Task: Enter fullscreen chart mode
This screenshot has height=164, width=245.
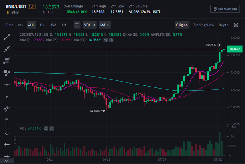Action: click(x=236, y=25)
